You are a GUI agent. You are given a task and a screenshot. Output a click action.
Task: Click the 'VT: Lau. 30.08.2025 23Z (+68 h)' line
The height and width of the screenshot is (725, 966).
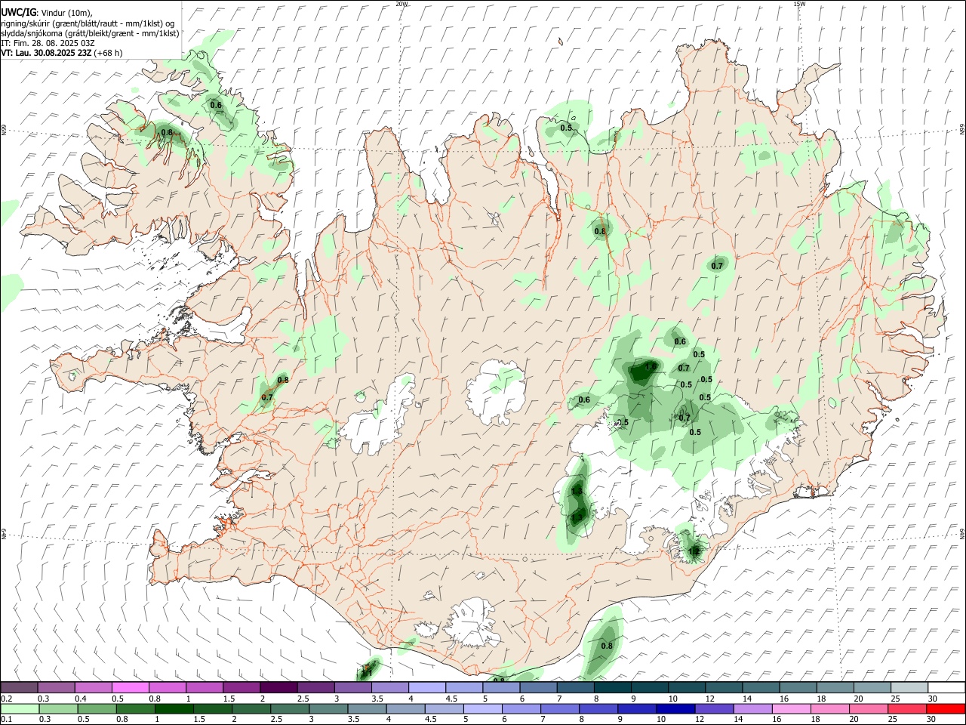click(61, 53)
